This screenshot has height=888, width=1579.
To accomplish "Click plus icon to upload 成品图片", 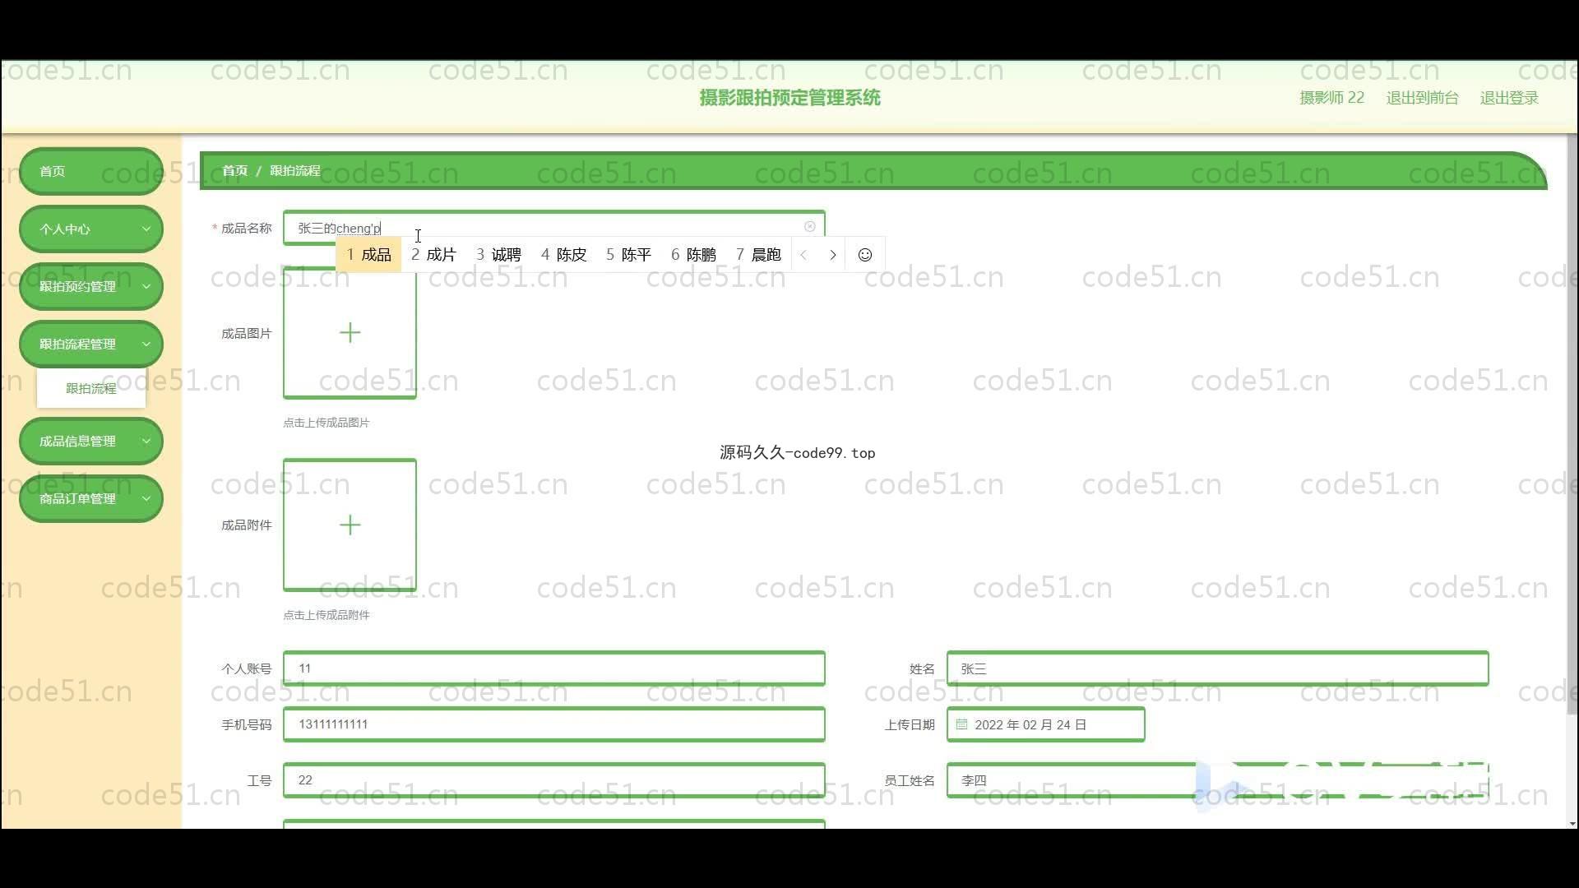I will tap(350, 333).
